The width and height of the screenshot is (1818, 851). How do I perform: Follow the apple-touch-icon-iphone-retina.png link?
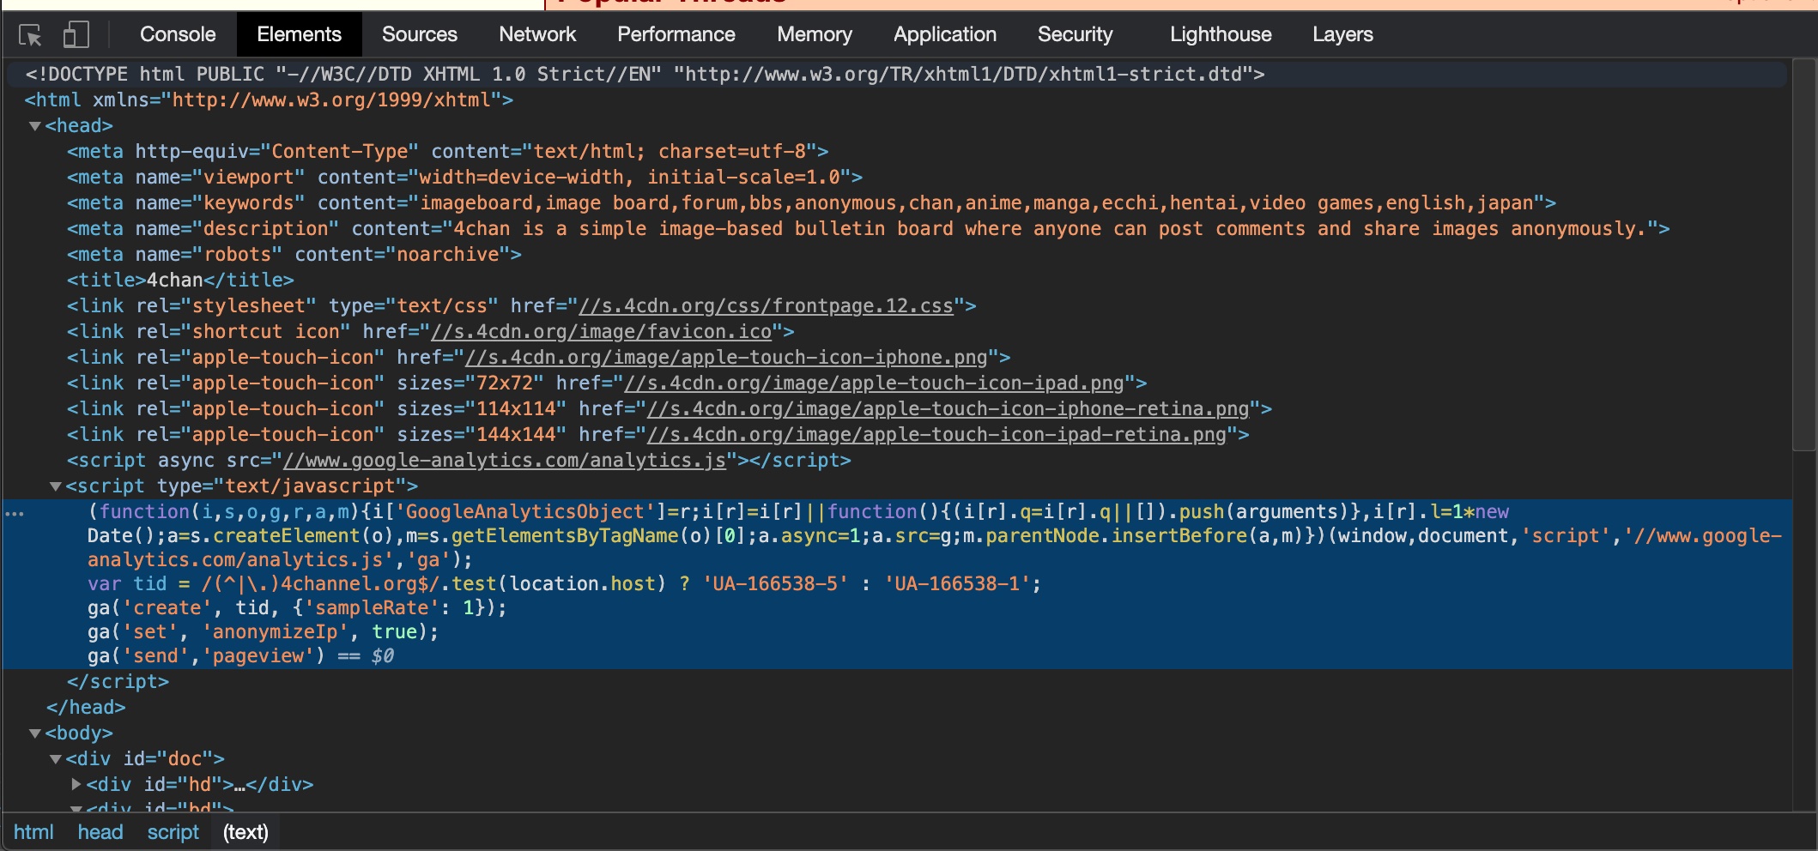948,409
